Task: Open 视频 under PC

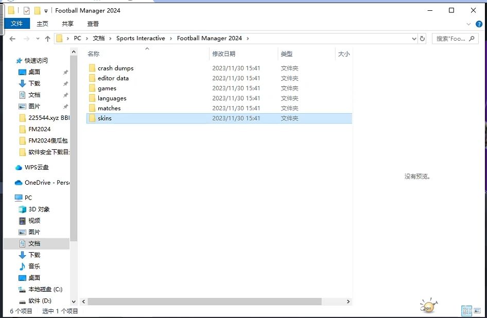Action: click(34, 221)
